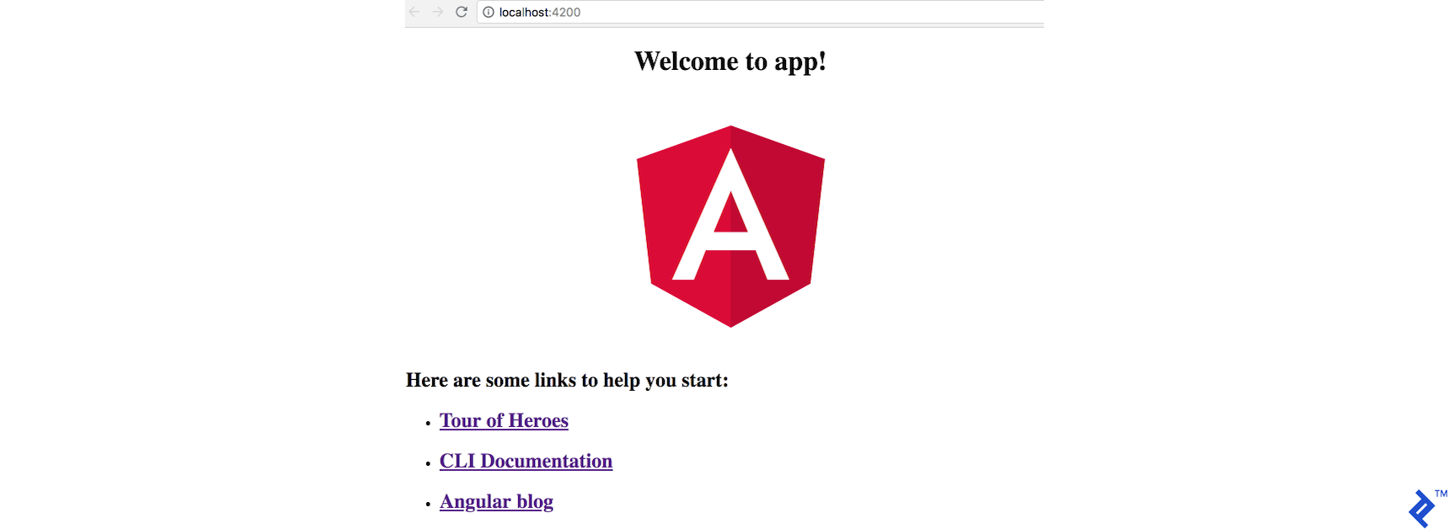Click "Here are some links to help you start:" text

567,381
